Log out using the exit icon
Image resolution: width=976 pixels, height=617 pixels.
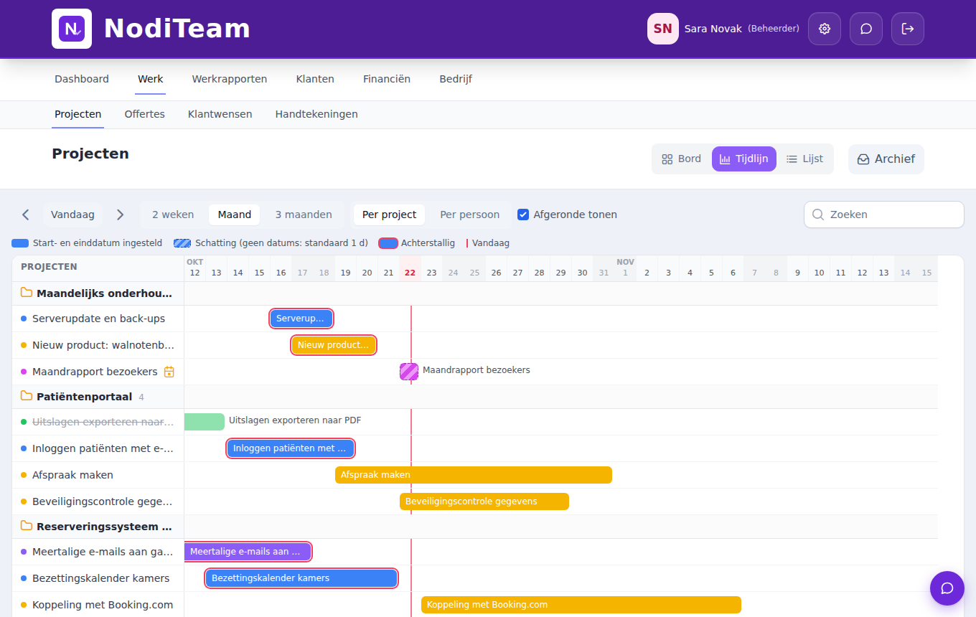(x=908, y=29)
